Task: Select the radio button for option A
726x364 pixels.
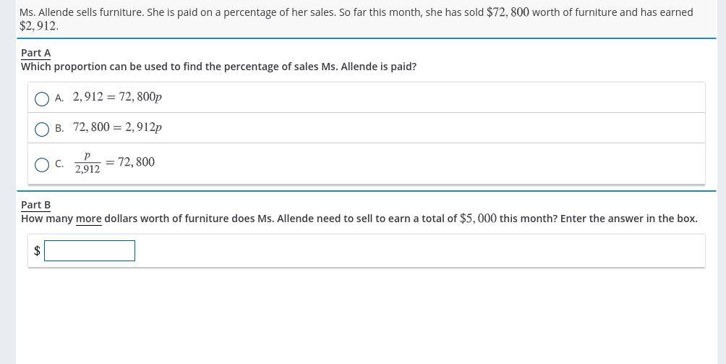Action: pyautogui.click(x=42, y=98)
